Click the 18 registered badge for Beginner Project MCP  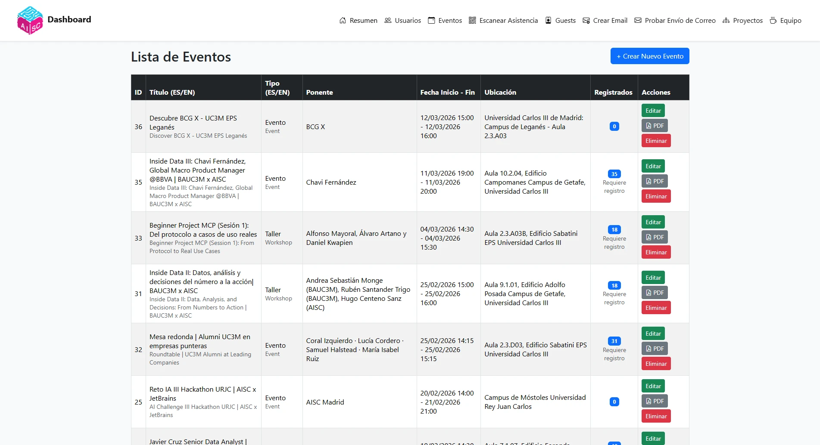pyautogui.click(x=614, y=230)
